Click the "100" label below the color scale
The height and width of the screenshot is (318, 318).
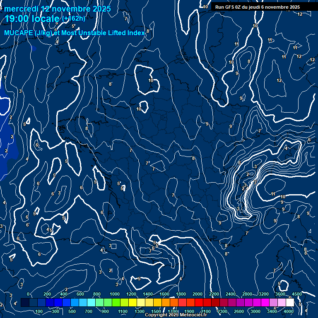[39, 311]
